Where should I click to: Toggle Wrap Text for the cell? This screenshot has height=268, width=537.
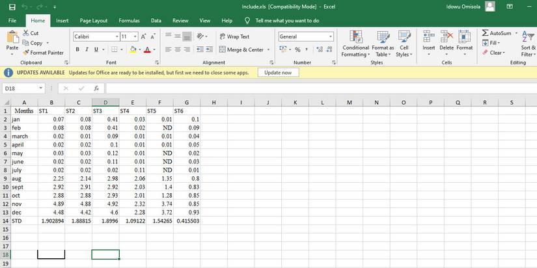(234, 36)
